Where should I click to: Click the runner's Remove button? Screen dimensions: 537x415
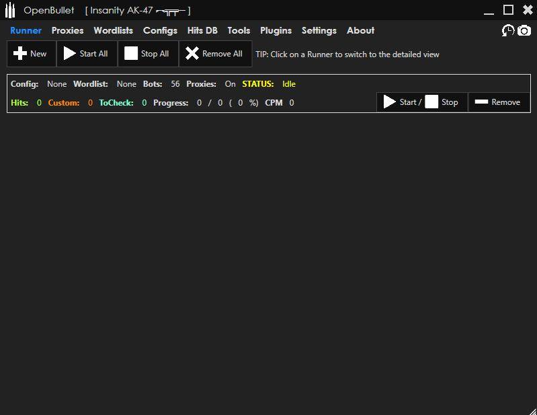(499, 102)
